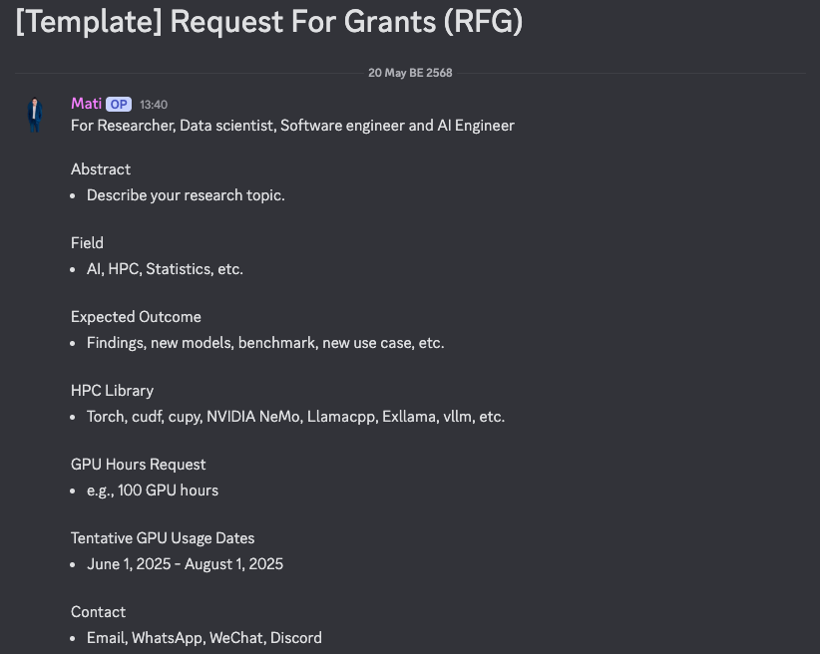Click the Tentative GPU Usage Dates heading
820x654 pixels.
[x=163, y=538]
